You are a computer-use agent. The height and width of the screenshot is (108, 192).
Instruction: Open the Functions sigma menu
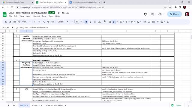click(168, 22)
